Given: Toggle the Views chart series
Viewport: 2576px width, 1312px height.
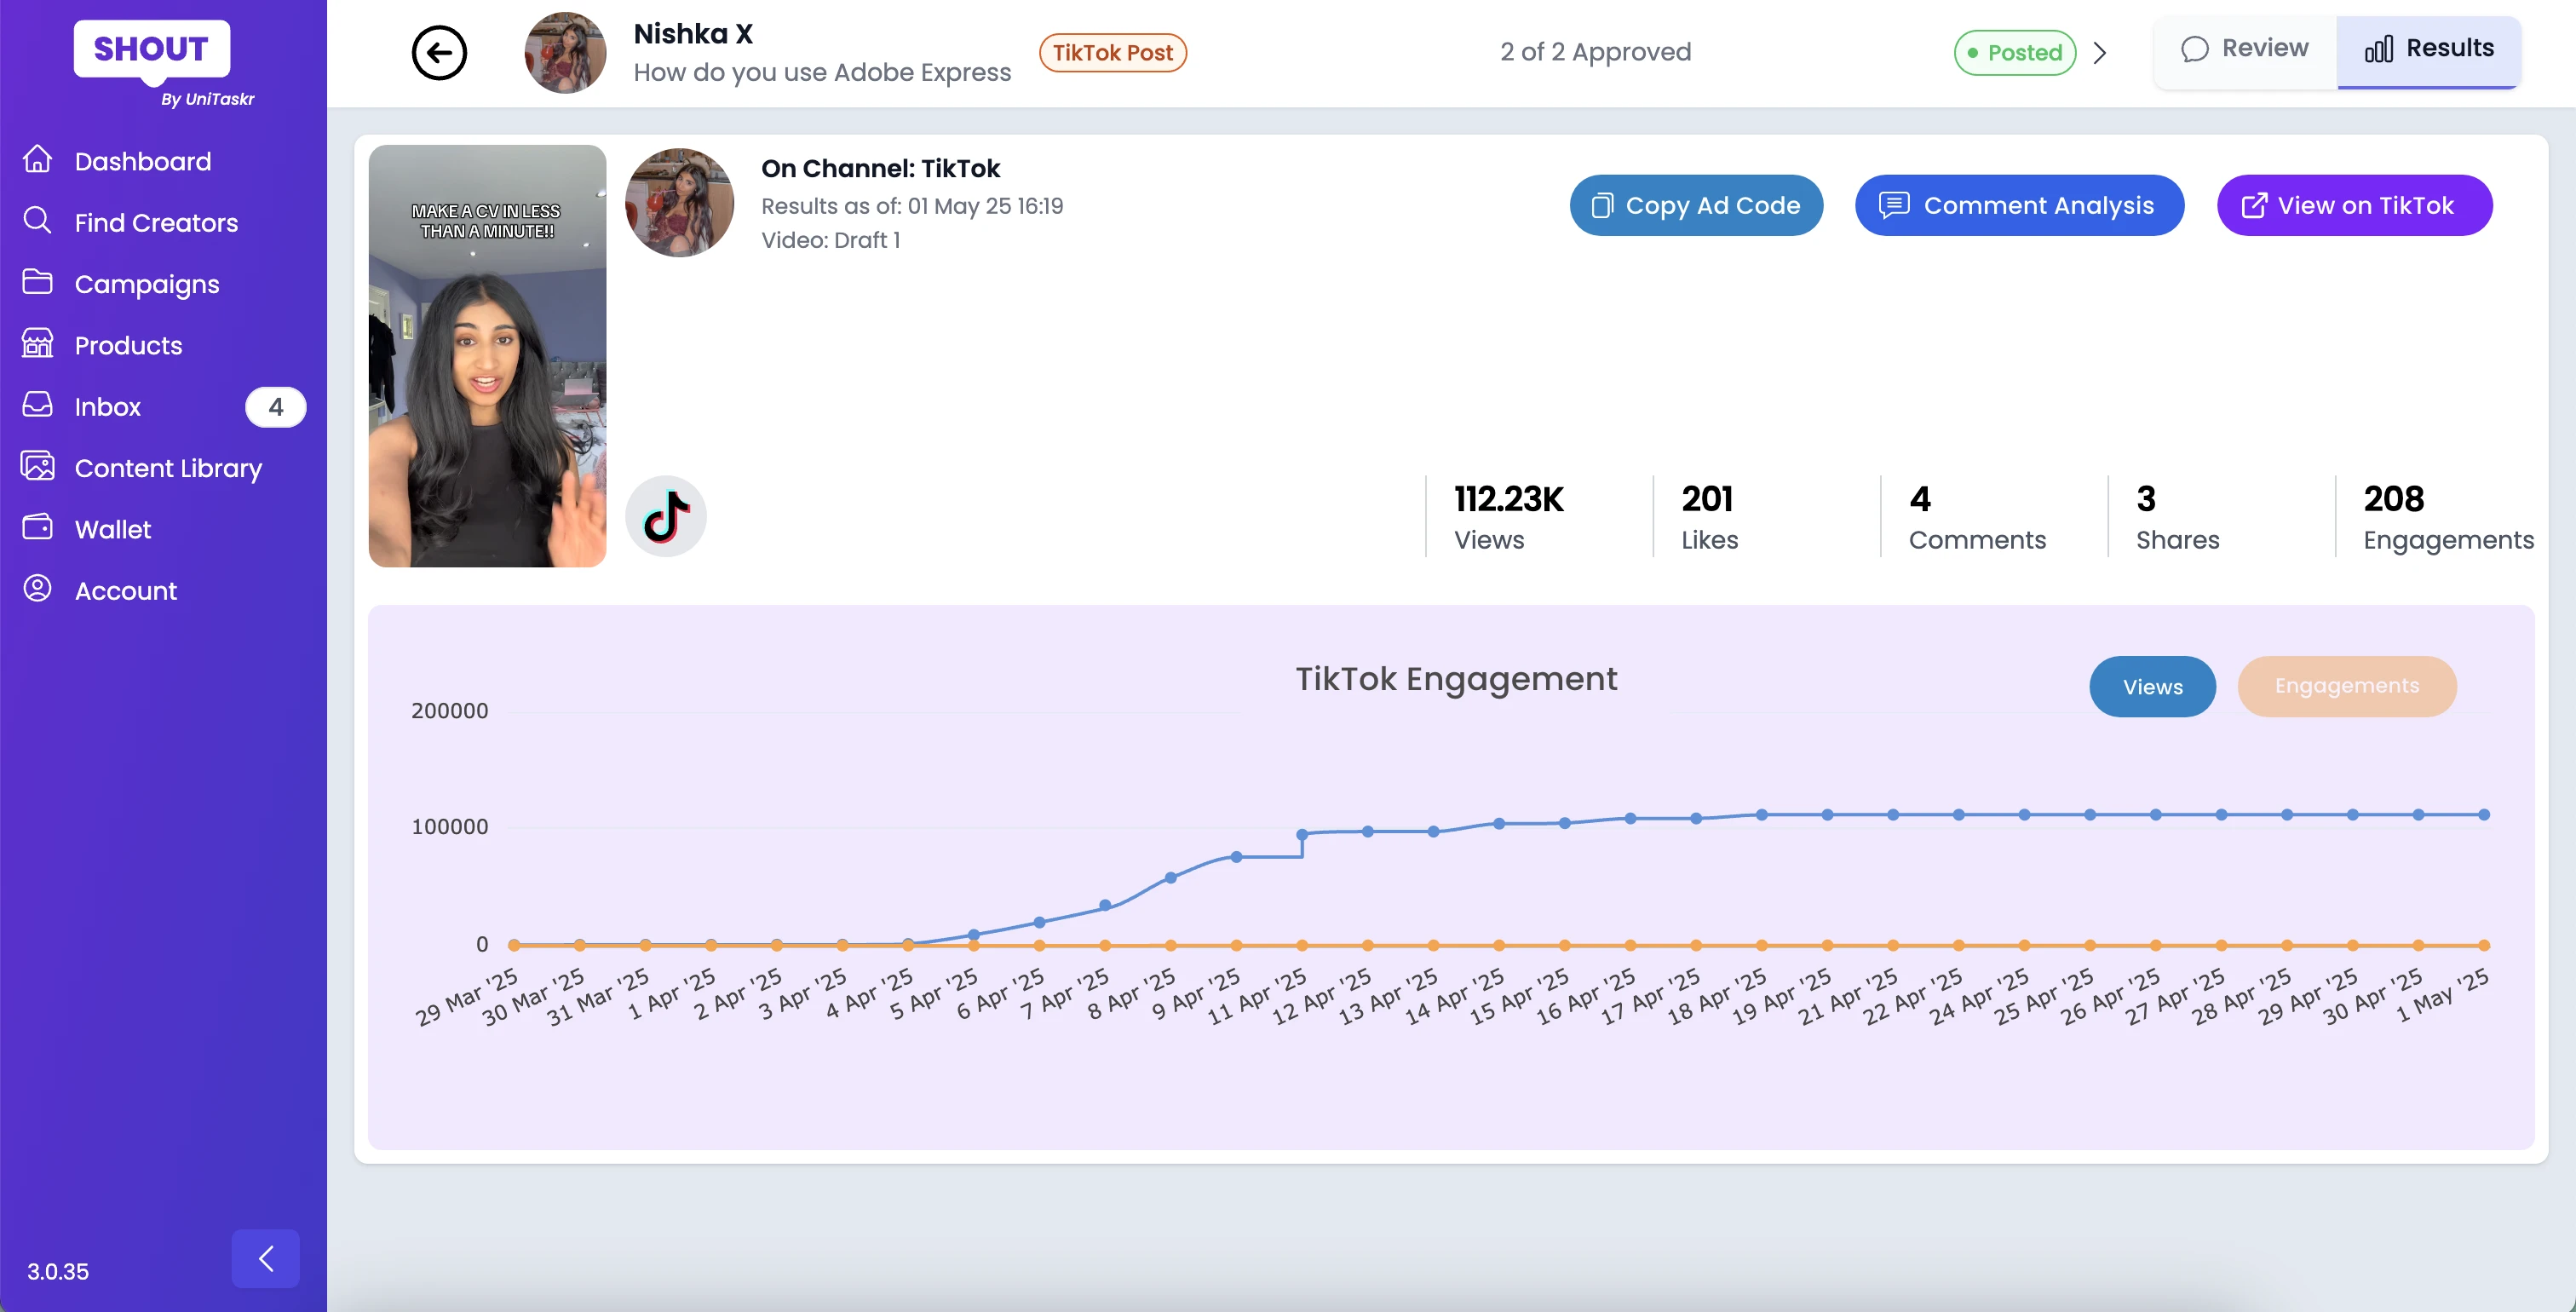Looking at the screenshot, I should [2151, 686].
